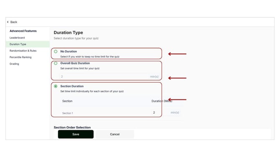280x157 pixels.
Task: Click the Section 1 row label
Action: 68,113
